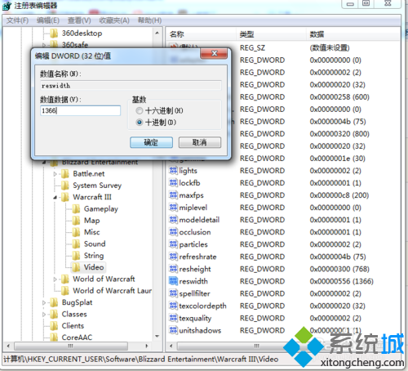This screenshot has width=408, height=371.
Task: Click the texcolordepth DWORD value icon
Action: (173, 306)
